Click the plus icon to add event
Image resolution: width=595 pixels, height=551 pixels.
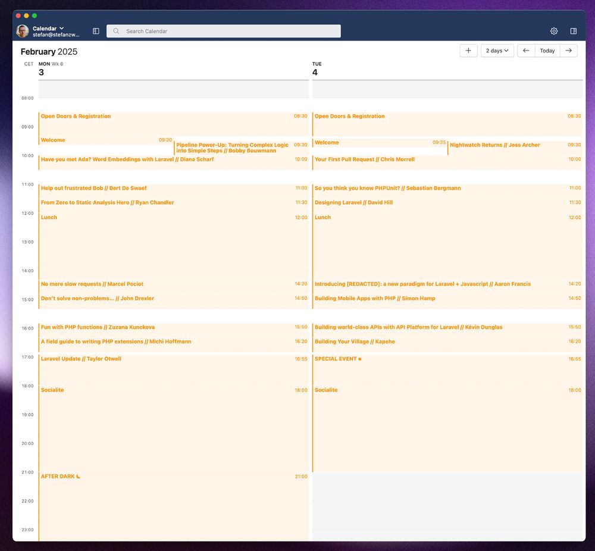tap(469, 51)
